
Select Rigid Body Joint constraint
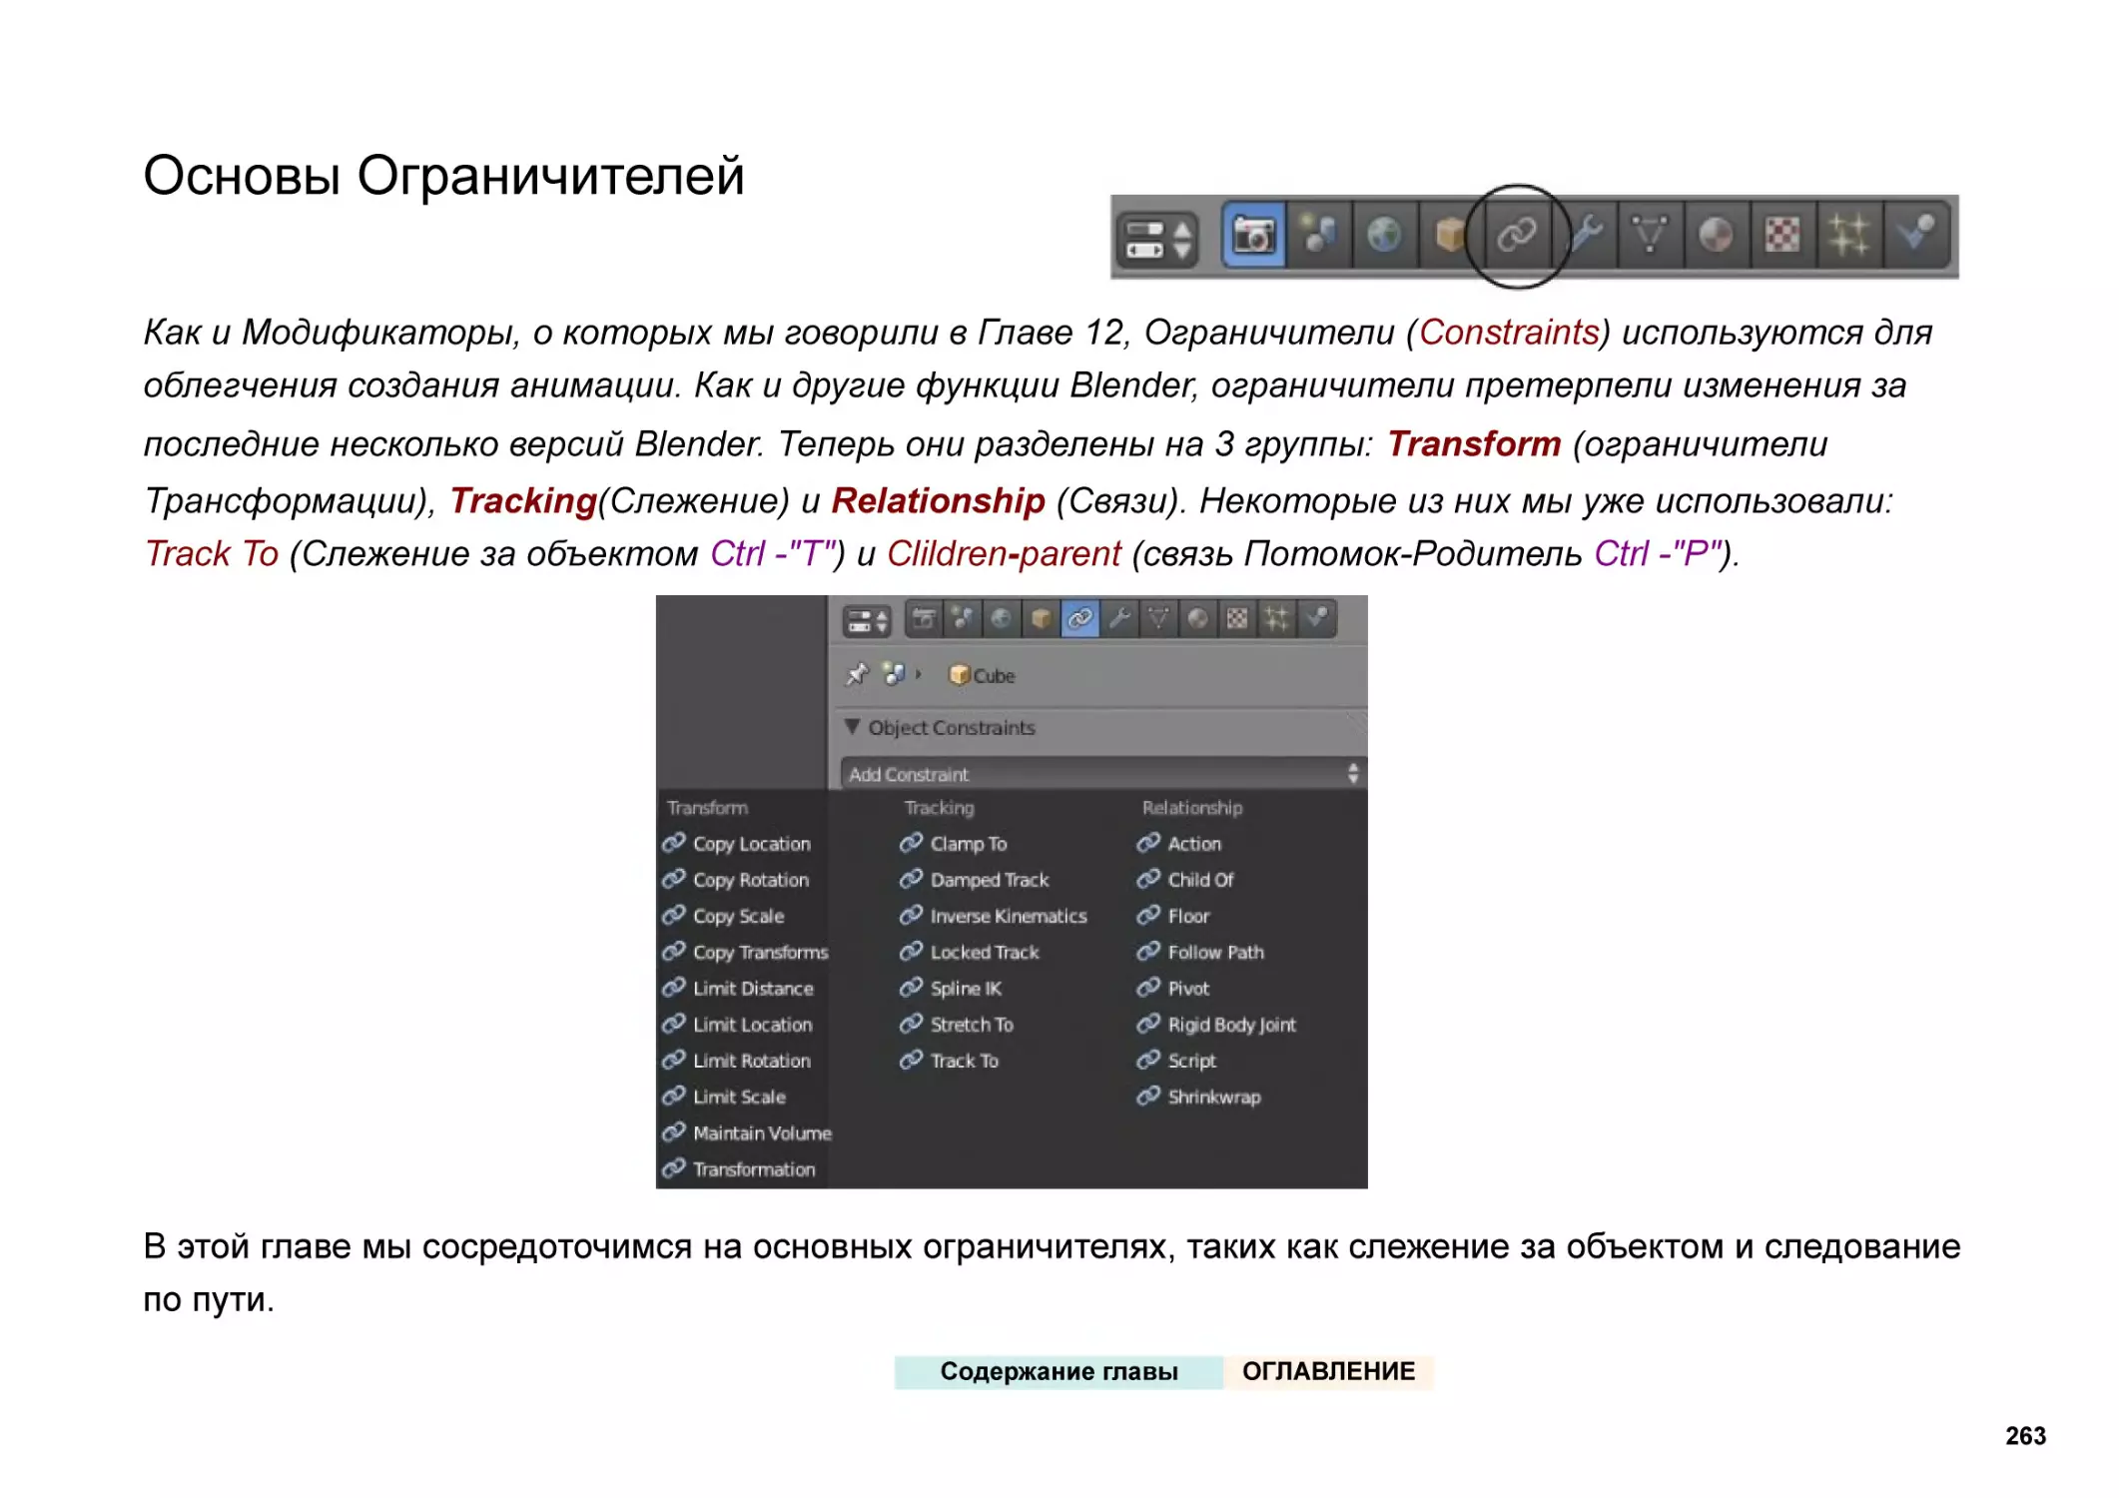[1217, 1025]
